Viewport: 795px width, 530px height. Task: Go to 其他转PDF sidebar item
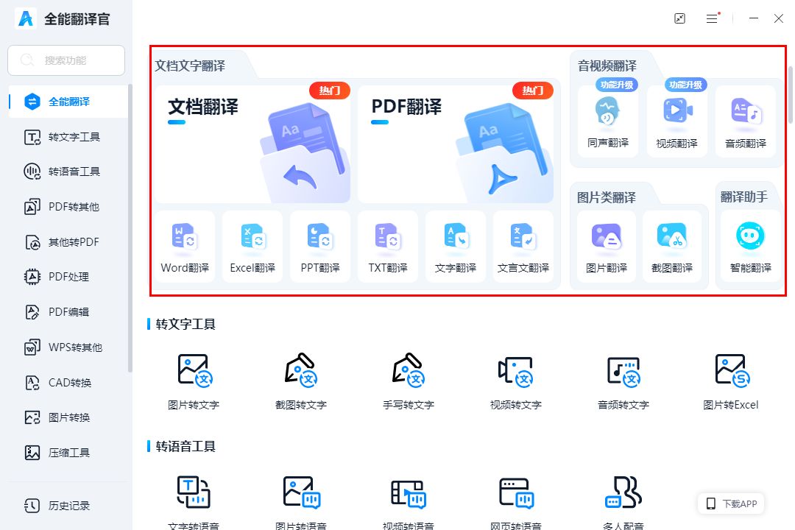[68, 242]
